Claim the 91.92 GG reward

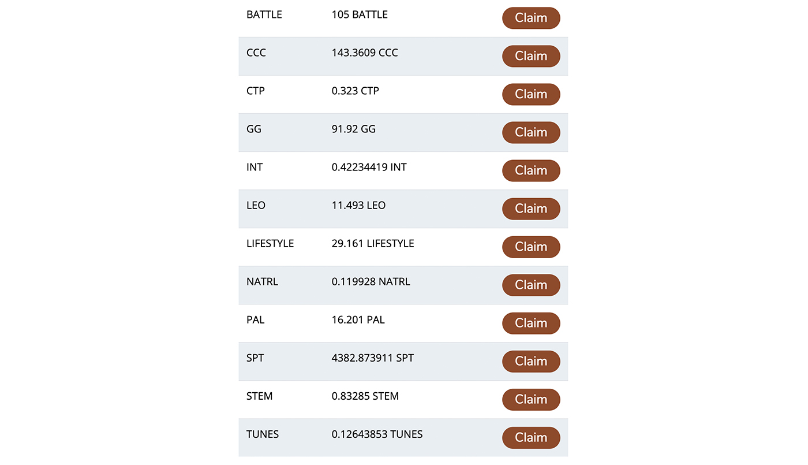531,132
